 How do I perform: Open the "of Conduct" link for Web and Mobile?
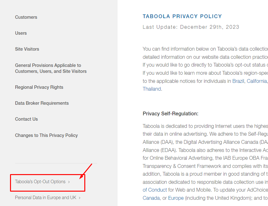click(x=155, y=190)
